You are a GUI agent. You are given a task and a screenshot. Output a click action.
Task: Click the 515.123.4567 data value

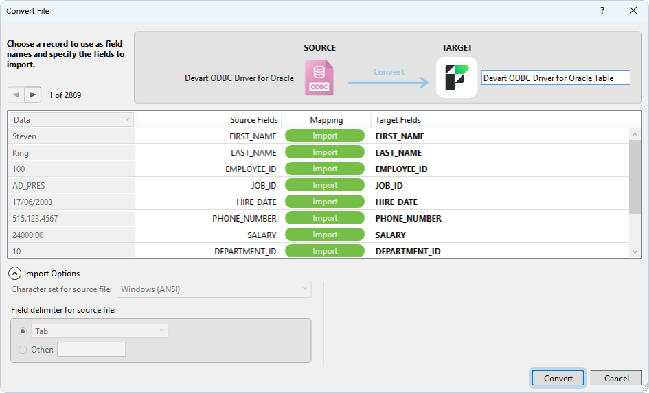[35, 219]
